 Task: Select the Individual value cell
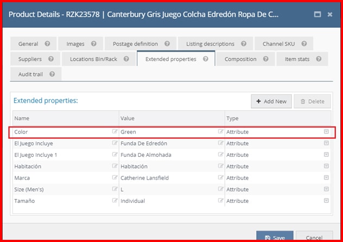(171, 201)
